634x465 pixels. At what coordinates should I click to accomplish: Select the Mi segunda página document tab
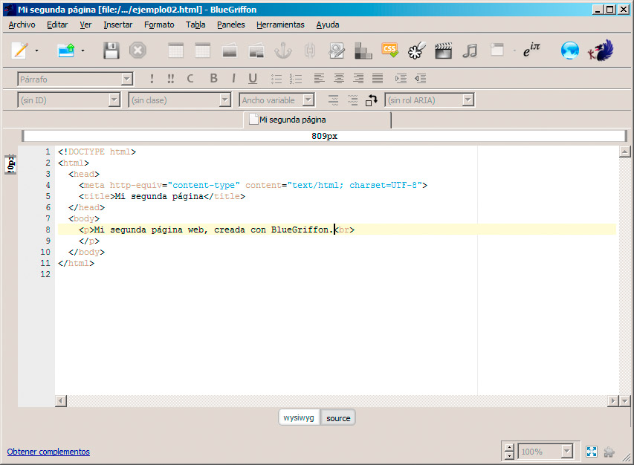[x=317, y=120]
